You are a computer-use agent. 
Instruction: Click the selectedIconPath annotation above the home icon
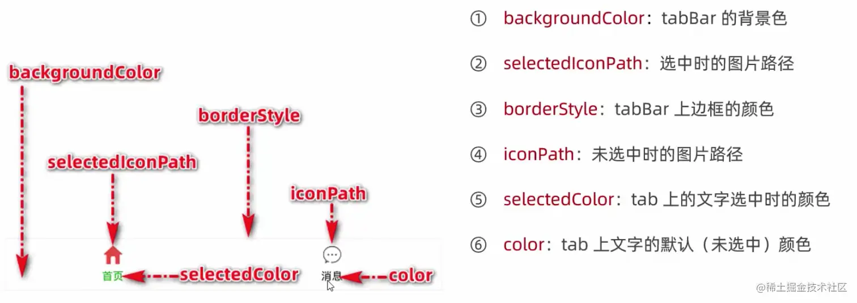click(122, 163)
